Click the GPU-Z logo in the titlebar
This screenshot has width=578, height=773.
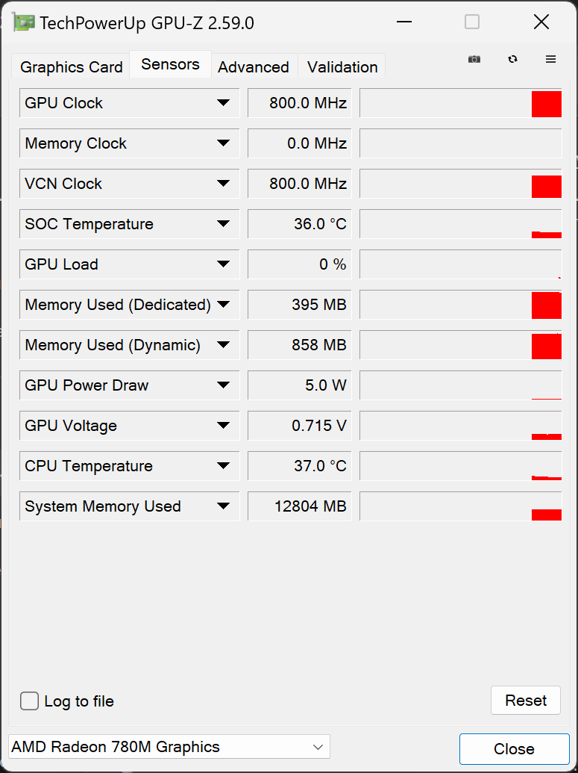click(x=23, y=22)
